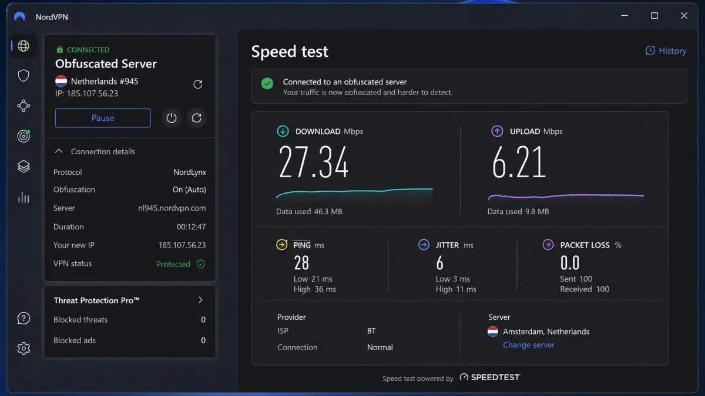Click the Protected VPN status text
This screenshot has width=705, height=396.
point(173,264)
